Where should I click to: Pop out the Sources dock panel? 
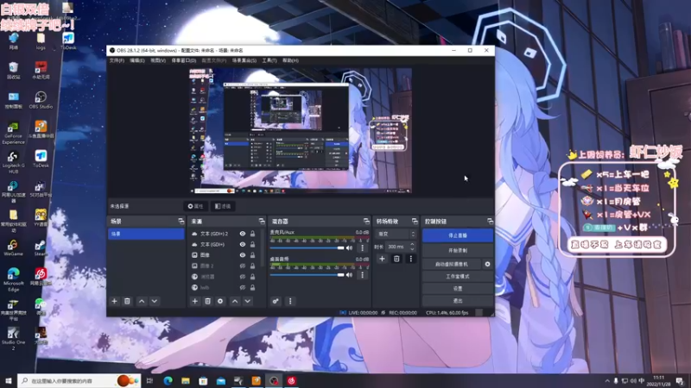[x=262, y=222]
